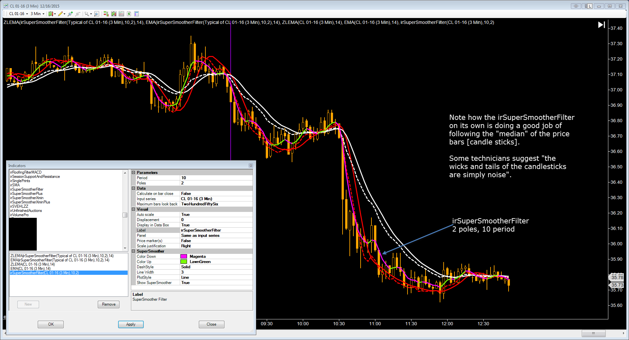Click the Remove button
Screen dimensions: 629x340
click(109, 304)
